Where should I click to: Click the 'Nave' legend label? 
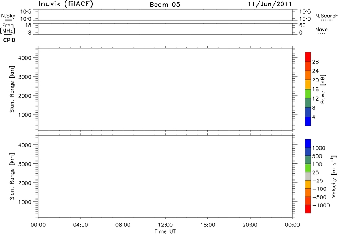(322, 30)
